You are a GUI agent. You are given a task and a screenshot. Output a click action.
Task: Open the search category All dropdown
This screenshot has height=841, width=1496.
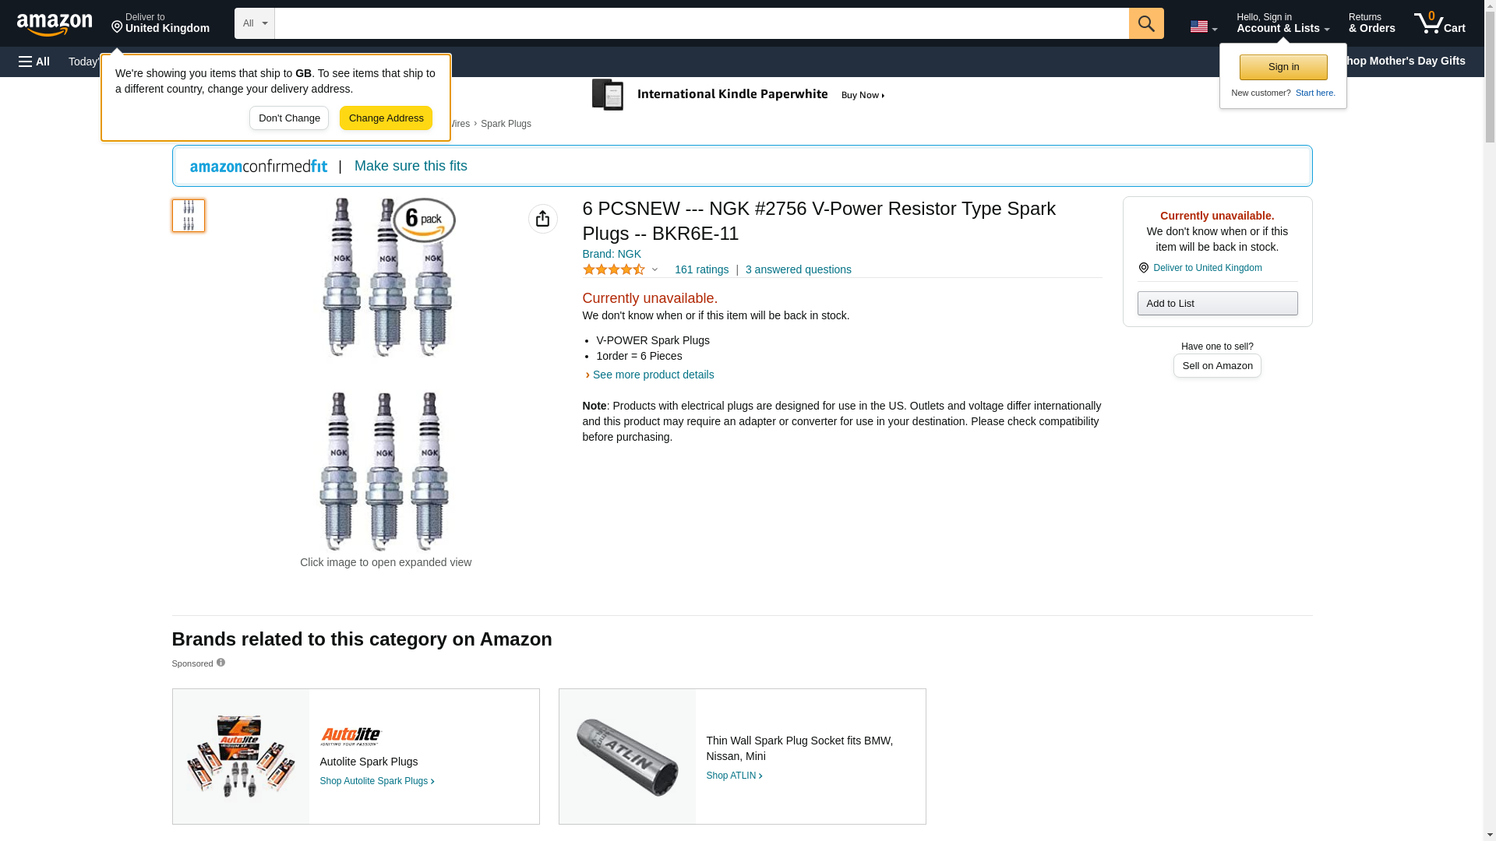click(254, 23)
